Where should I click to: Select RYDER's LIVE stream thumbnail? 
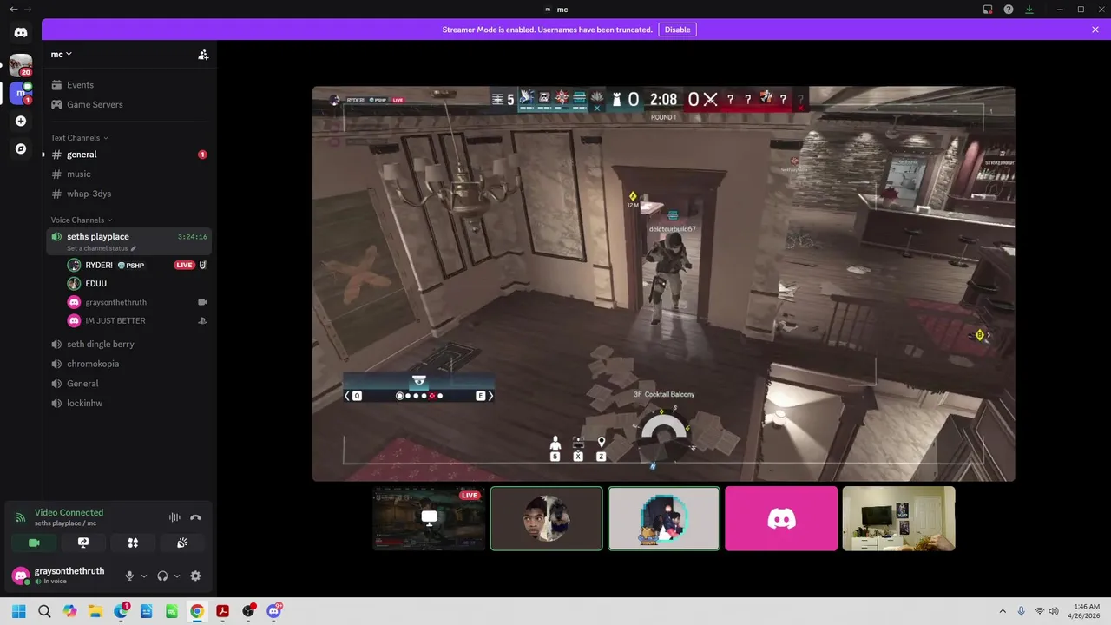tap(429, 518)
